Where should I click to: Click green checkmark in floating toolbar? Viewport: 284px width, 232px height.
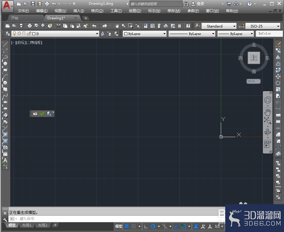coord(42,114)
